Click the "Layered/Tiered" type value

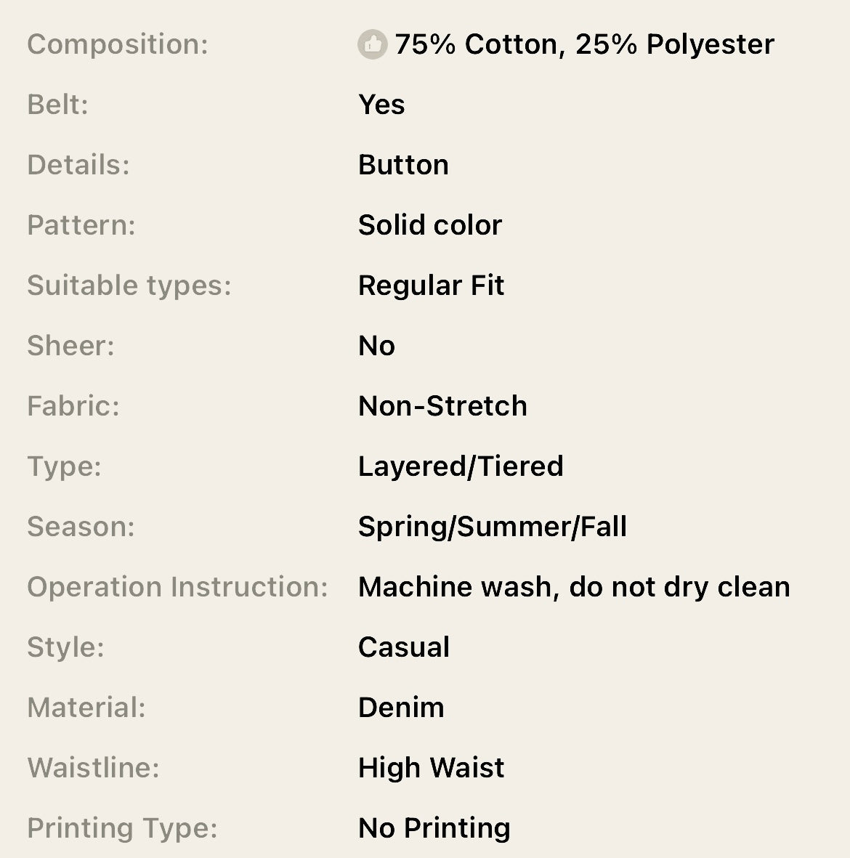point(461,467)
